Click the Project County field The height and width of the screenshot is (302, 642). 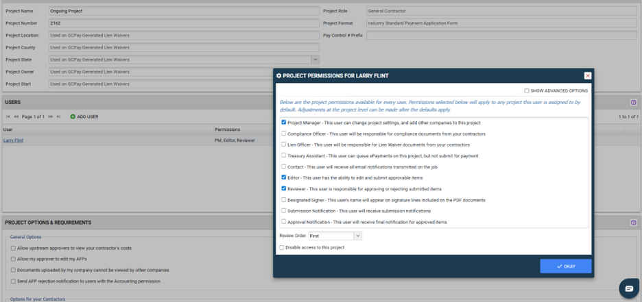(184, 47)
